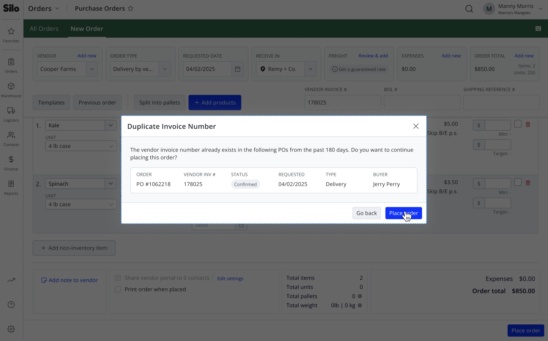Screen dimensions: 548x341
Task: Tick the Spinach row checkbox
Action: (x=518, y=182)
